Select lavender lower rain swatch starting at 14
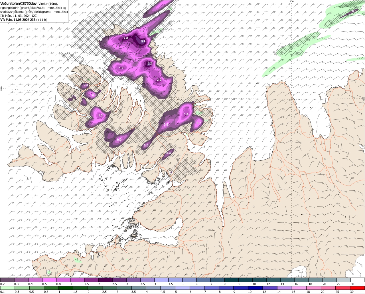Image resolution: width=365 pixels, height=294 pixels. (285, 288)
